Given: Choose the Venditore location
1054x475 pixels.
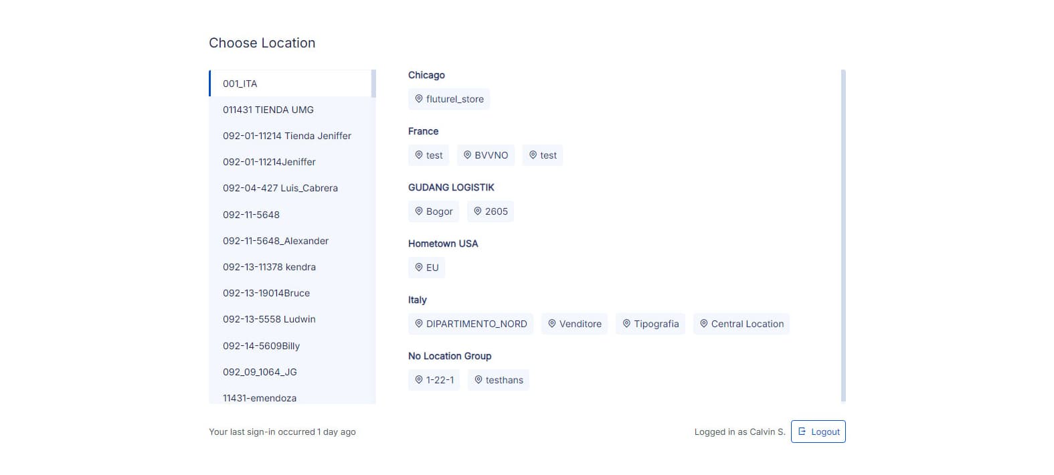Looking at the screenshot, I should [x=575, y=324].
